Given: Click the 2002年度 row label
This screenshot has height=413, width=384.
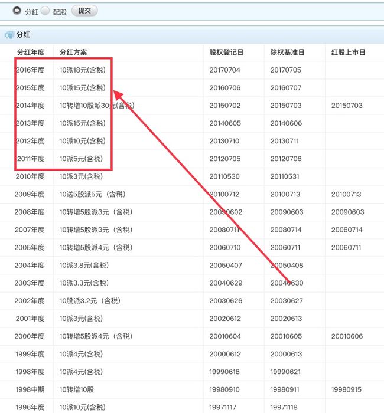Looking at the screenshot, I should 30,301.
